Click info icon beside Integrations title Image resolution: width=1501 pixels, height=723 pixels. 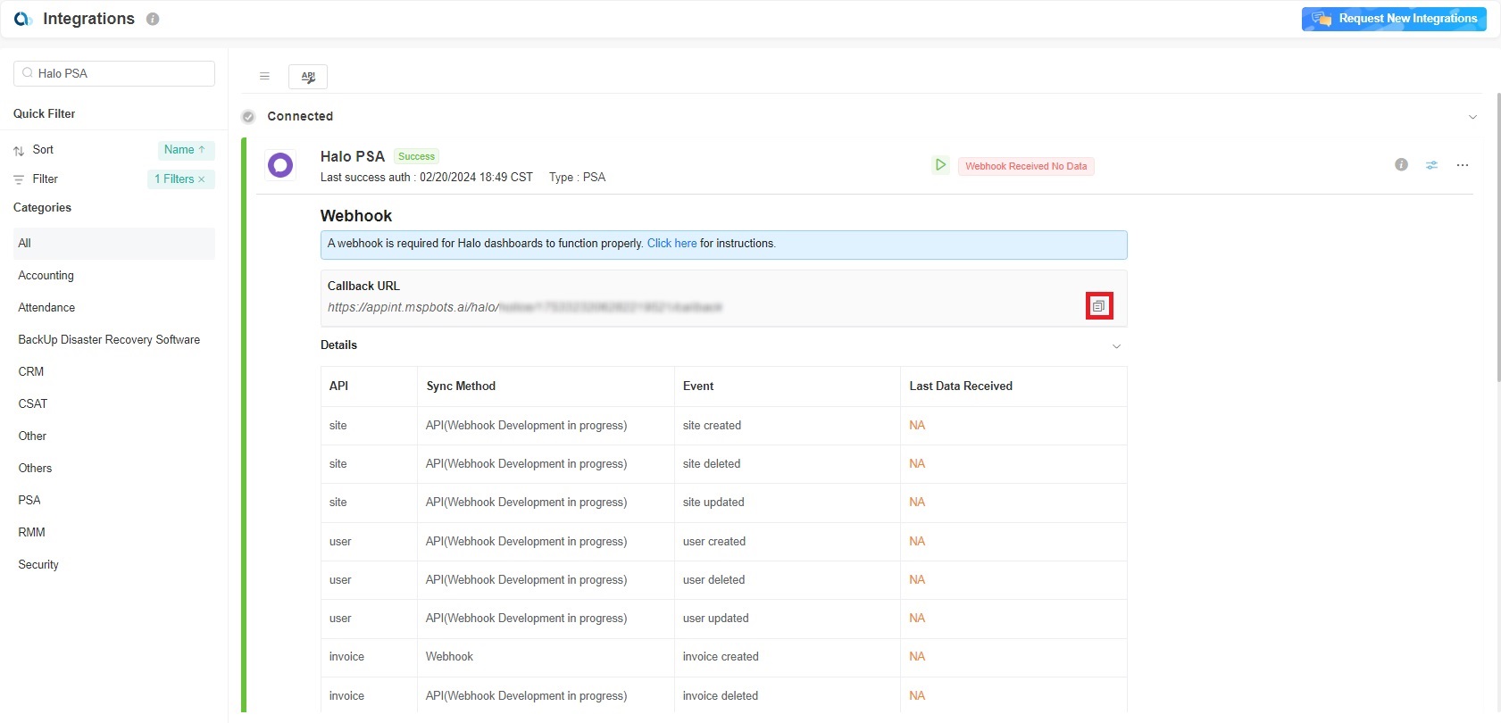pyautogui.click(x=153, y=19)
